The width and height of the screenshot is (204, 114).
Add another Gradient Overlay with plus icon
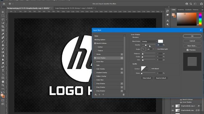point(122,73)
